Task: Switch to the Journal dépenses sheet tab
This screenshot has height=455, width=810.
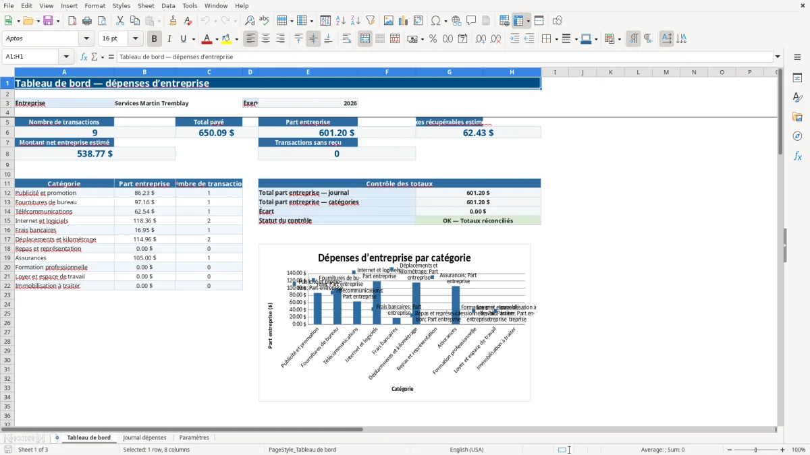Action: pyautogui.click(x=144, y=437)
